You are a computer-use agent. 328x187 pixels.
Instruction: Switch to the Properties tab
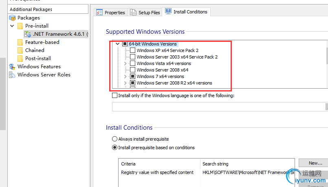pyautogui.click(x=110, y=12)
